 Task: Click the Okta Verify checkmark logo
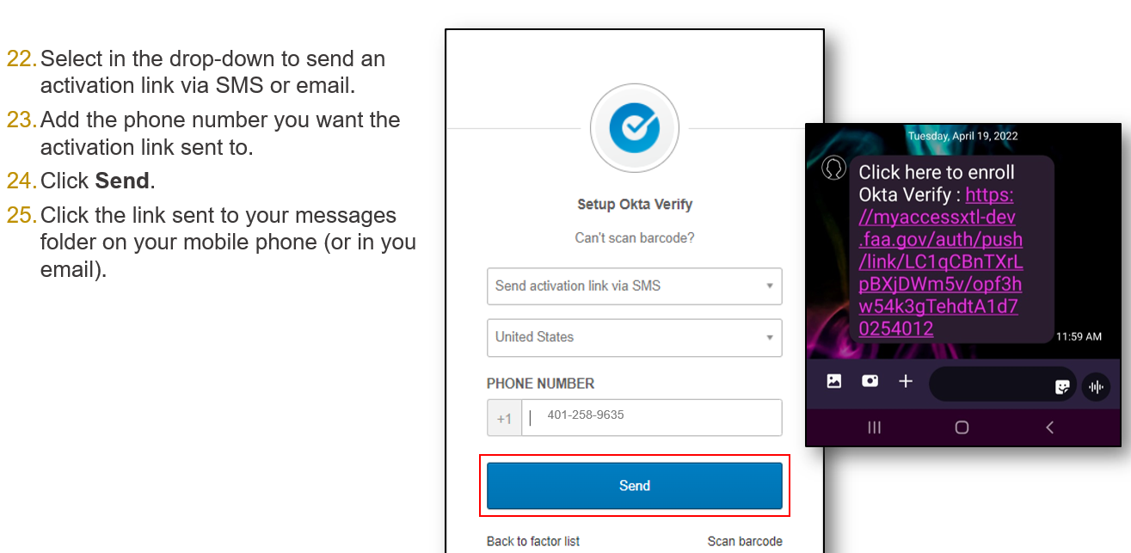(634, 128)
